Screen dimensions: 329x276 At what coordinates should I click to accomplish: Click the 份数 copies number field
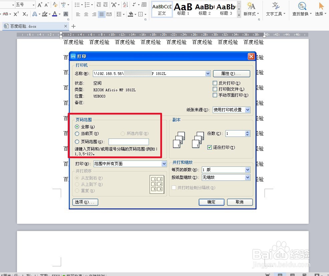click(235, 134)
